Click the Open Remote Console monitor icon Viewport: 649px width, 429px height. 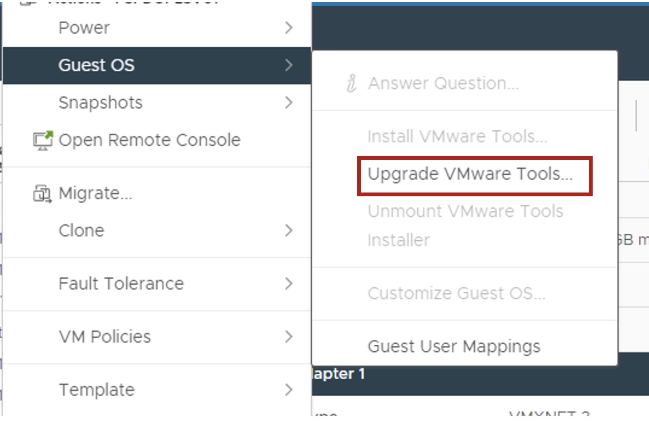click(x=43, y=140)
